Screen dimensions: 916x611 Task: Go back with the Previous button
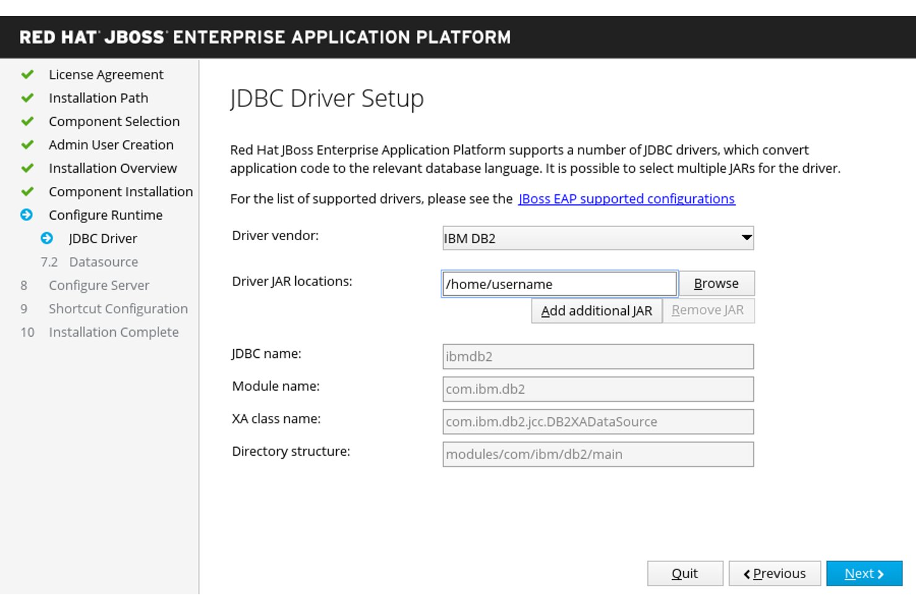tap(775, 574)
